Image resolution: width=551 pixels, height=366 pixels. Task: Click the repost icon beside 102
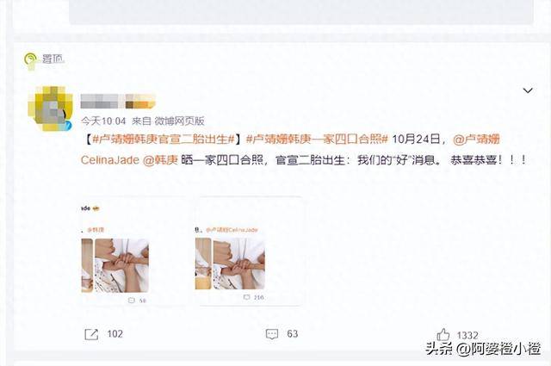click(91, 334)
